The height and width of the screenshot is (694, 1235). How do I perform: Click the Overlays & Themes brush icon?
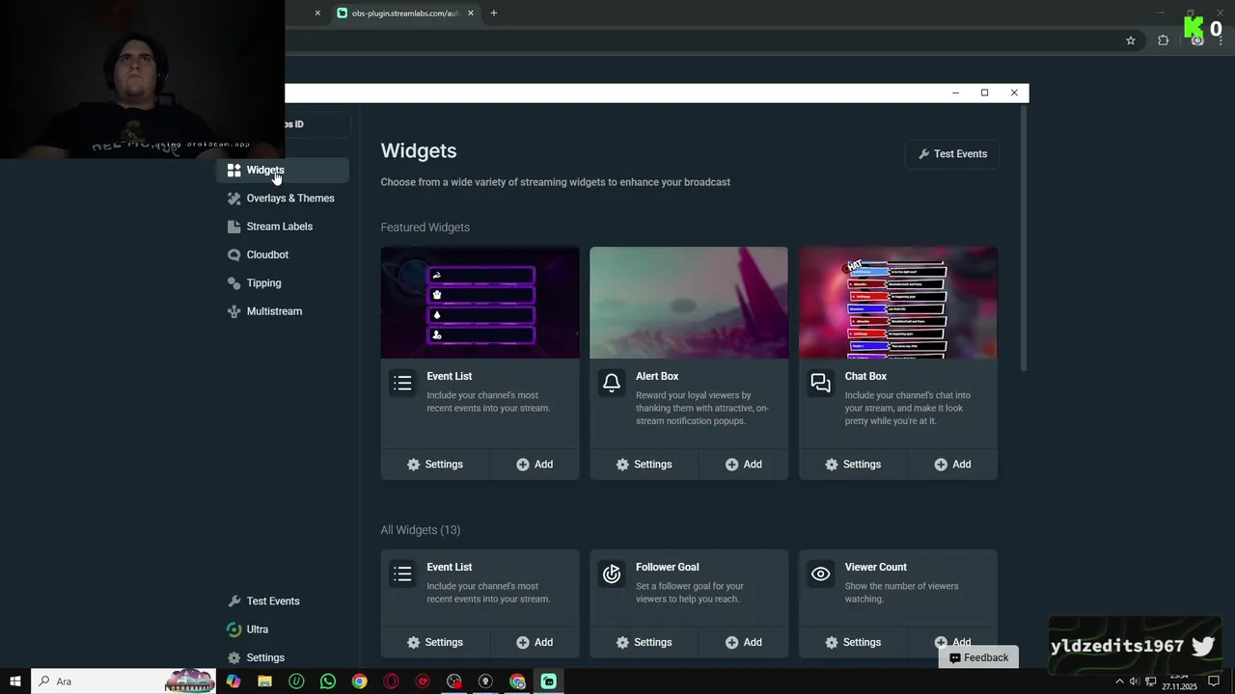pos(233,199)
